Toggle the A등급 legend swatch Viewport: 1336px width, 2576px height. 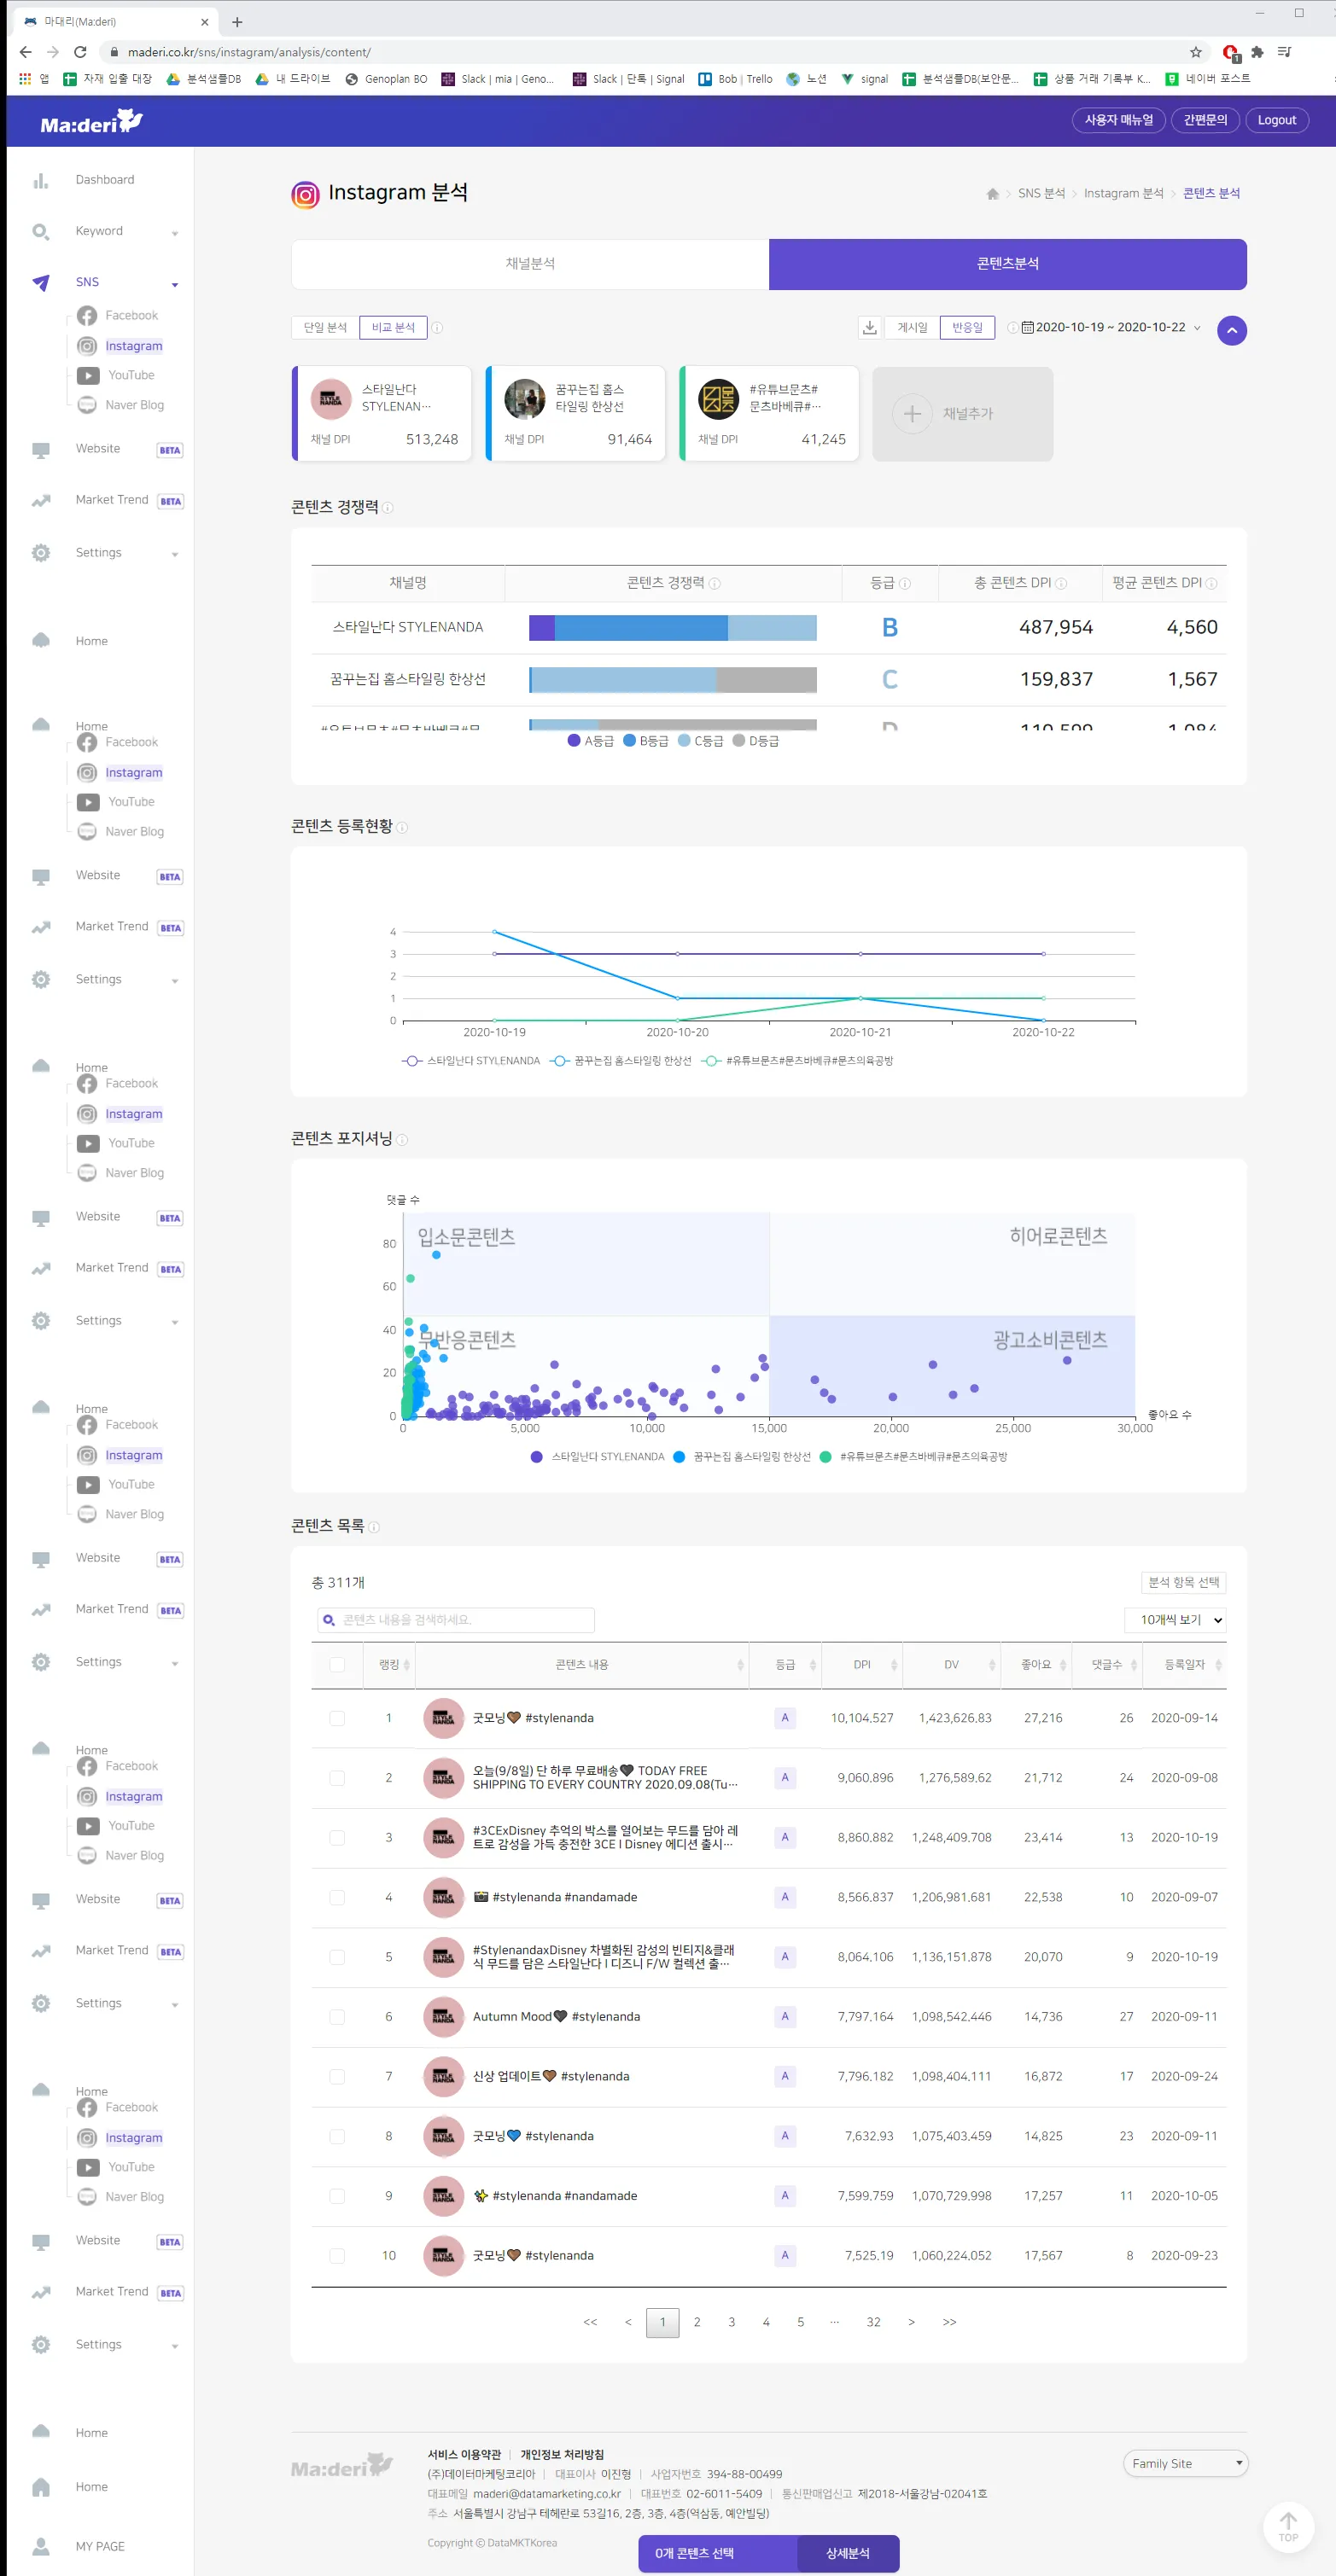(x=574, y=741)
